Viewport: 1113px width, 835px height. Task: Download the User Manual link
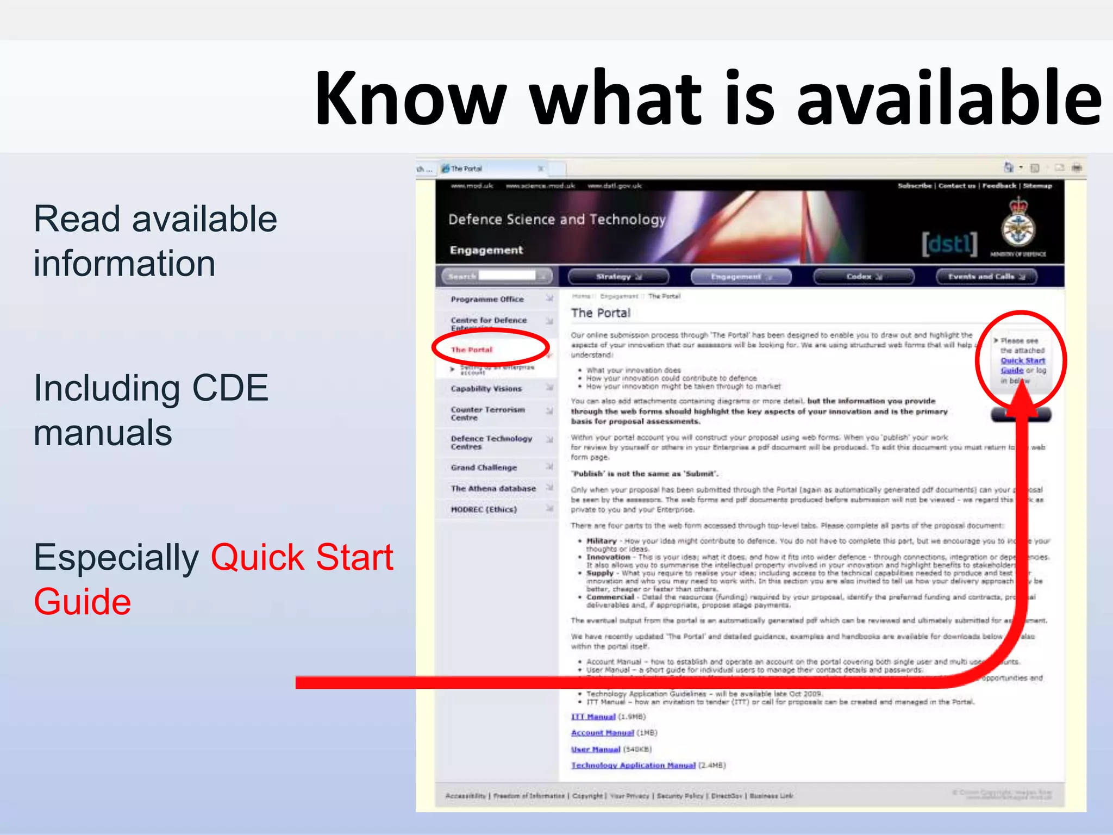[x=596, y=749]
